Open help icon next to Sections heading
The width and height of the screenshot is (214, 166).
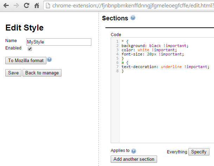(133, 18)
